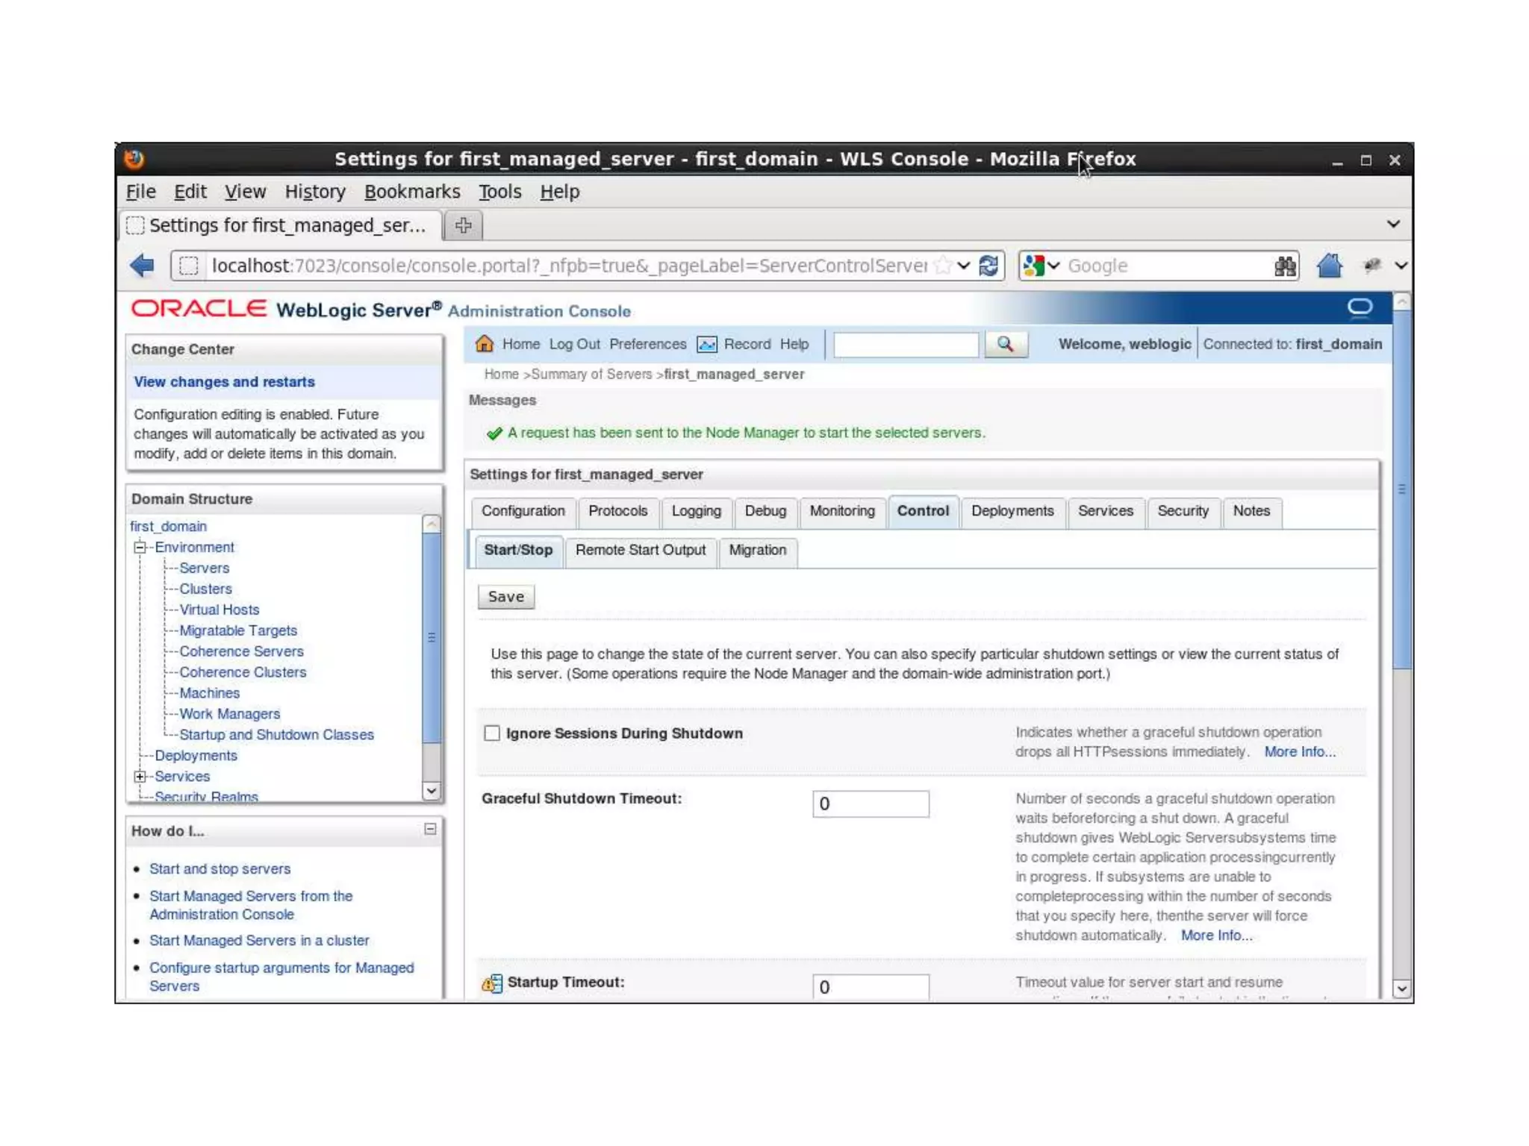Click the page scrollbar down arrow
1529x1146 pixels.
coord(1401,989)
